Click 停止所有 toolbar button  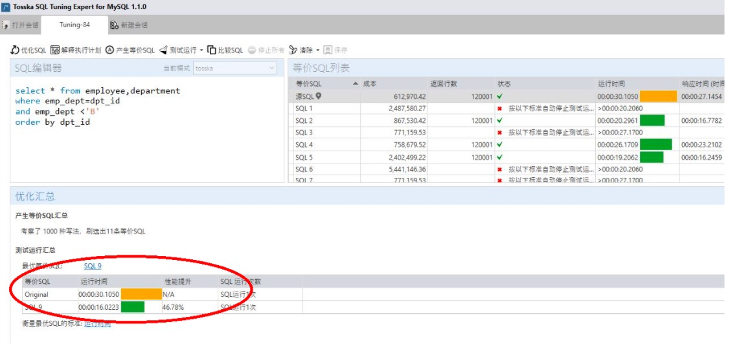tap(266, 50)
